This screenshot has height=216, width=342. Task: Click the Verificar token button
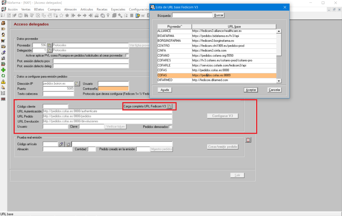click(x=116, y=127)
